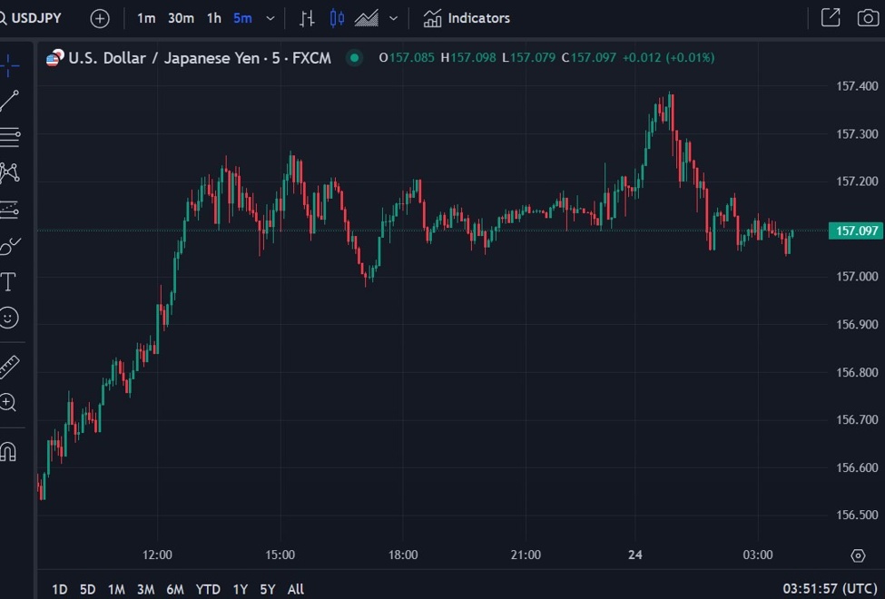This screenshot has width=885, height=599.
Task: Select the ruler measure tool
Action: point(9,367)
